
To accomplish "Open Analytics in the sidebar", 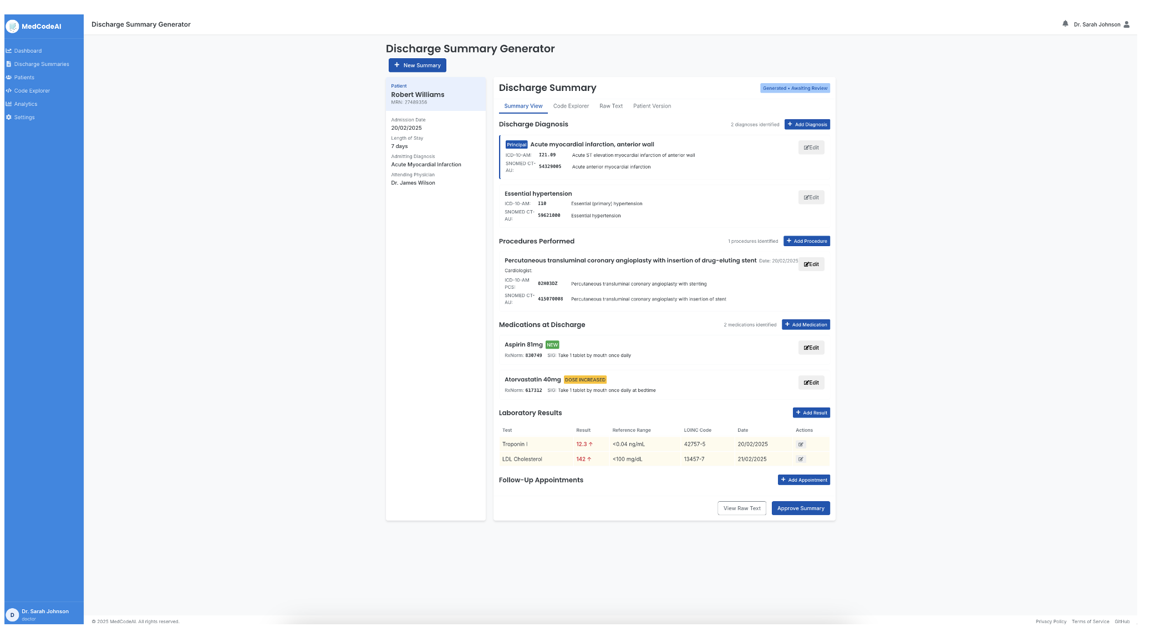I will [26, 104].
